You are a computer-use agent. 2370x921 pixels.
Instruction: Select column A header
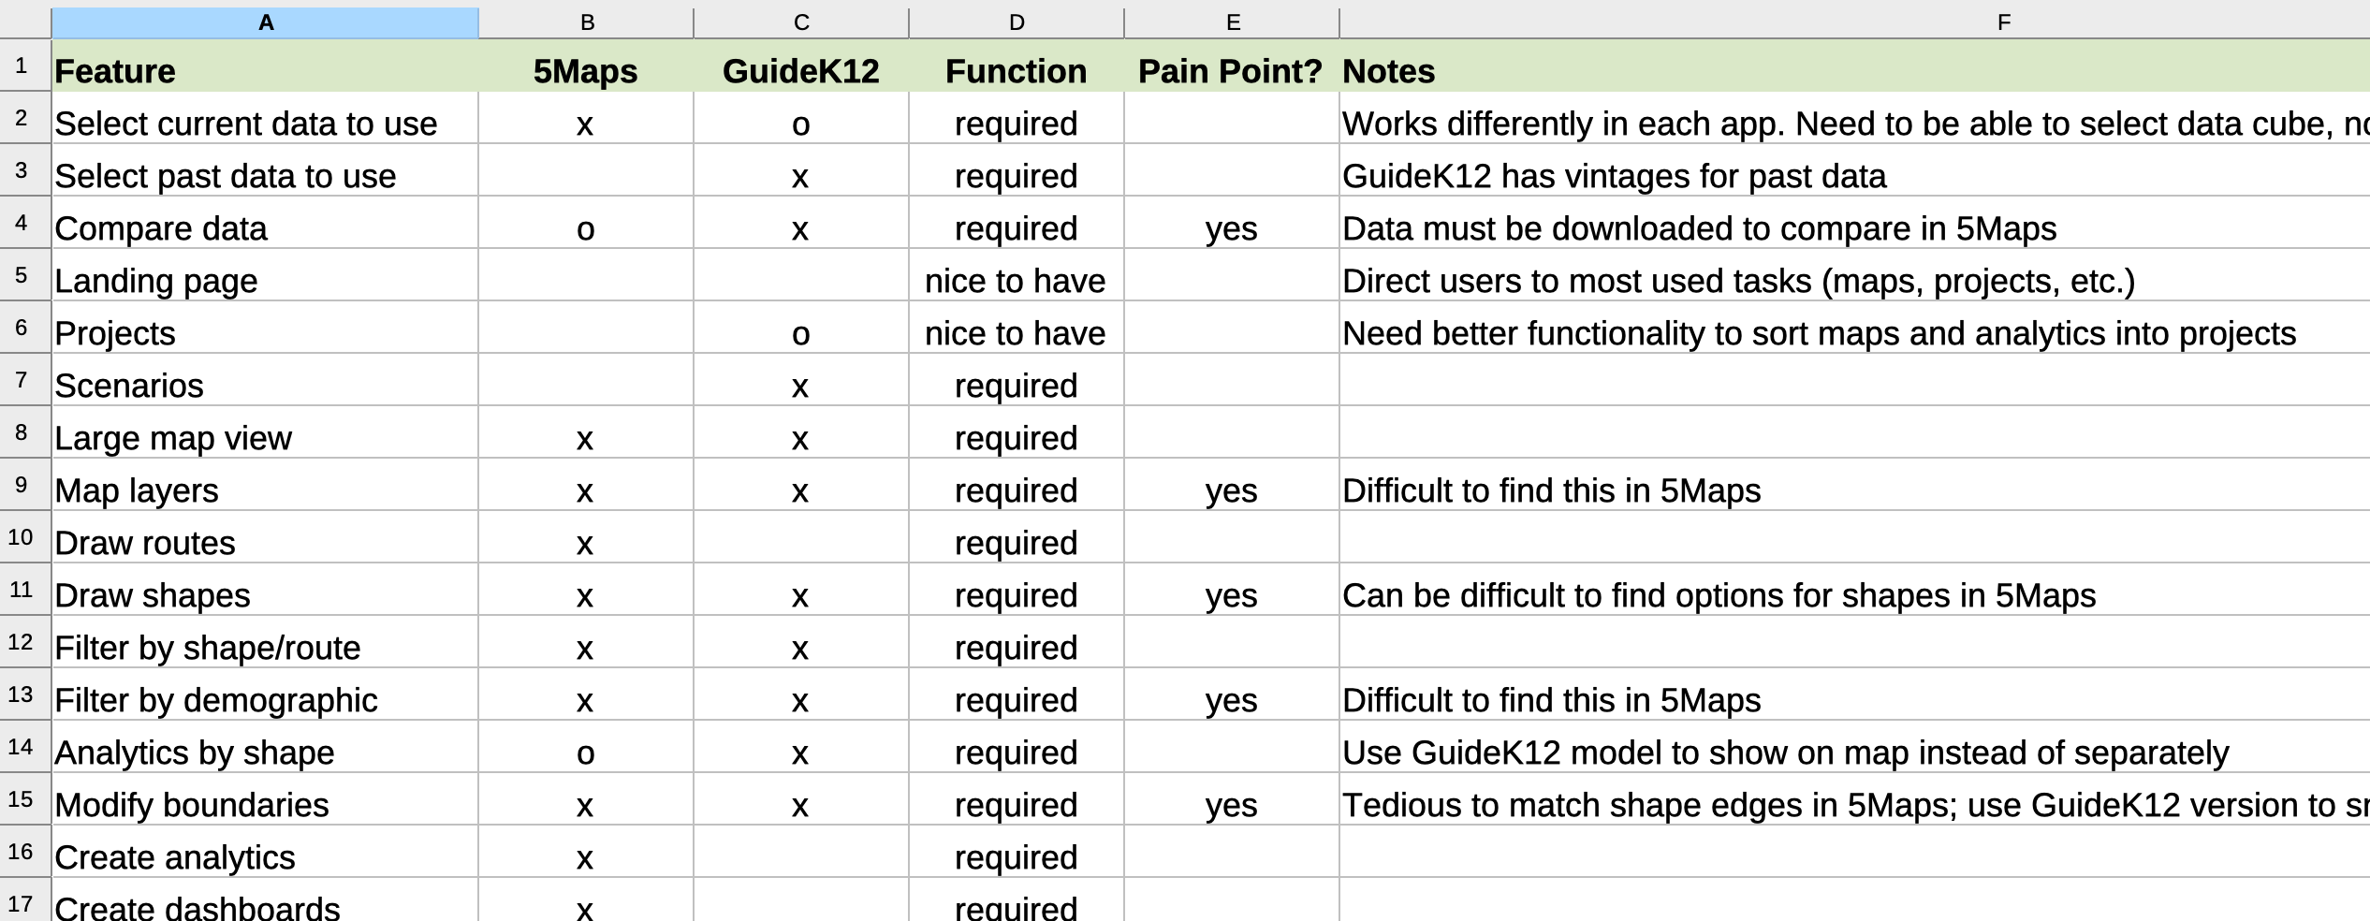(265, 21)
